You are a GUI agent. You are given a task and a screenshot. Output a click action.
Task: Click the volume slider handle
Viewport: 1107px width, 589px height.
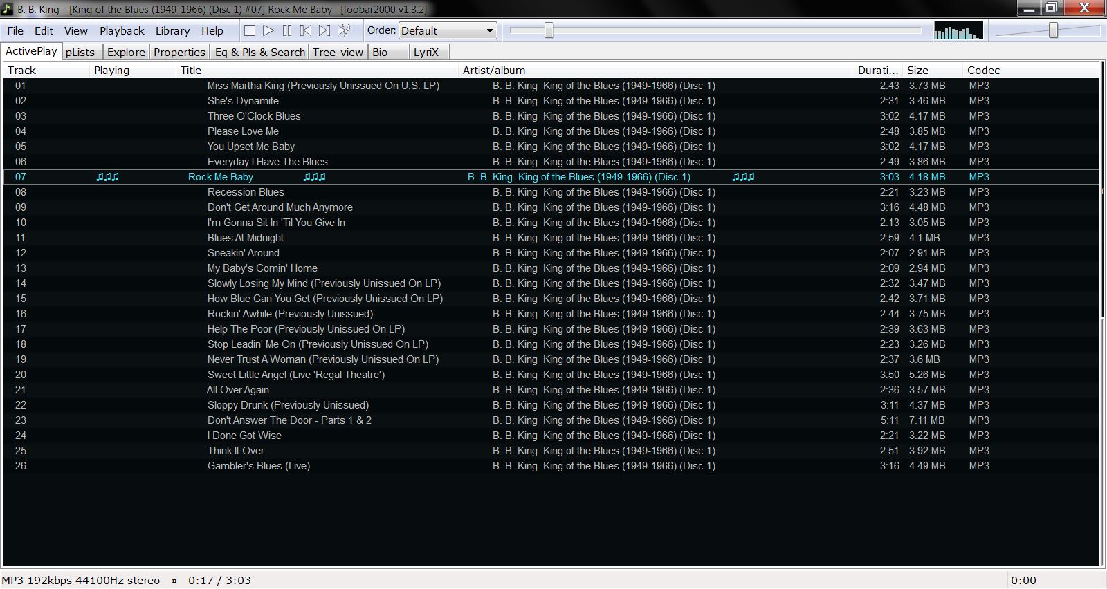coord(1053,30)
